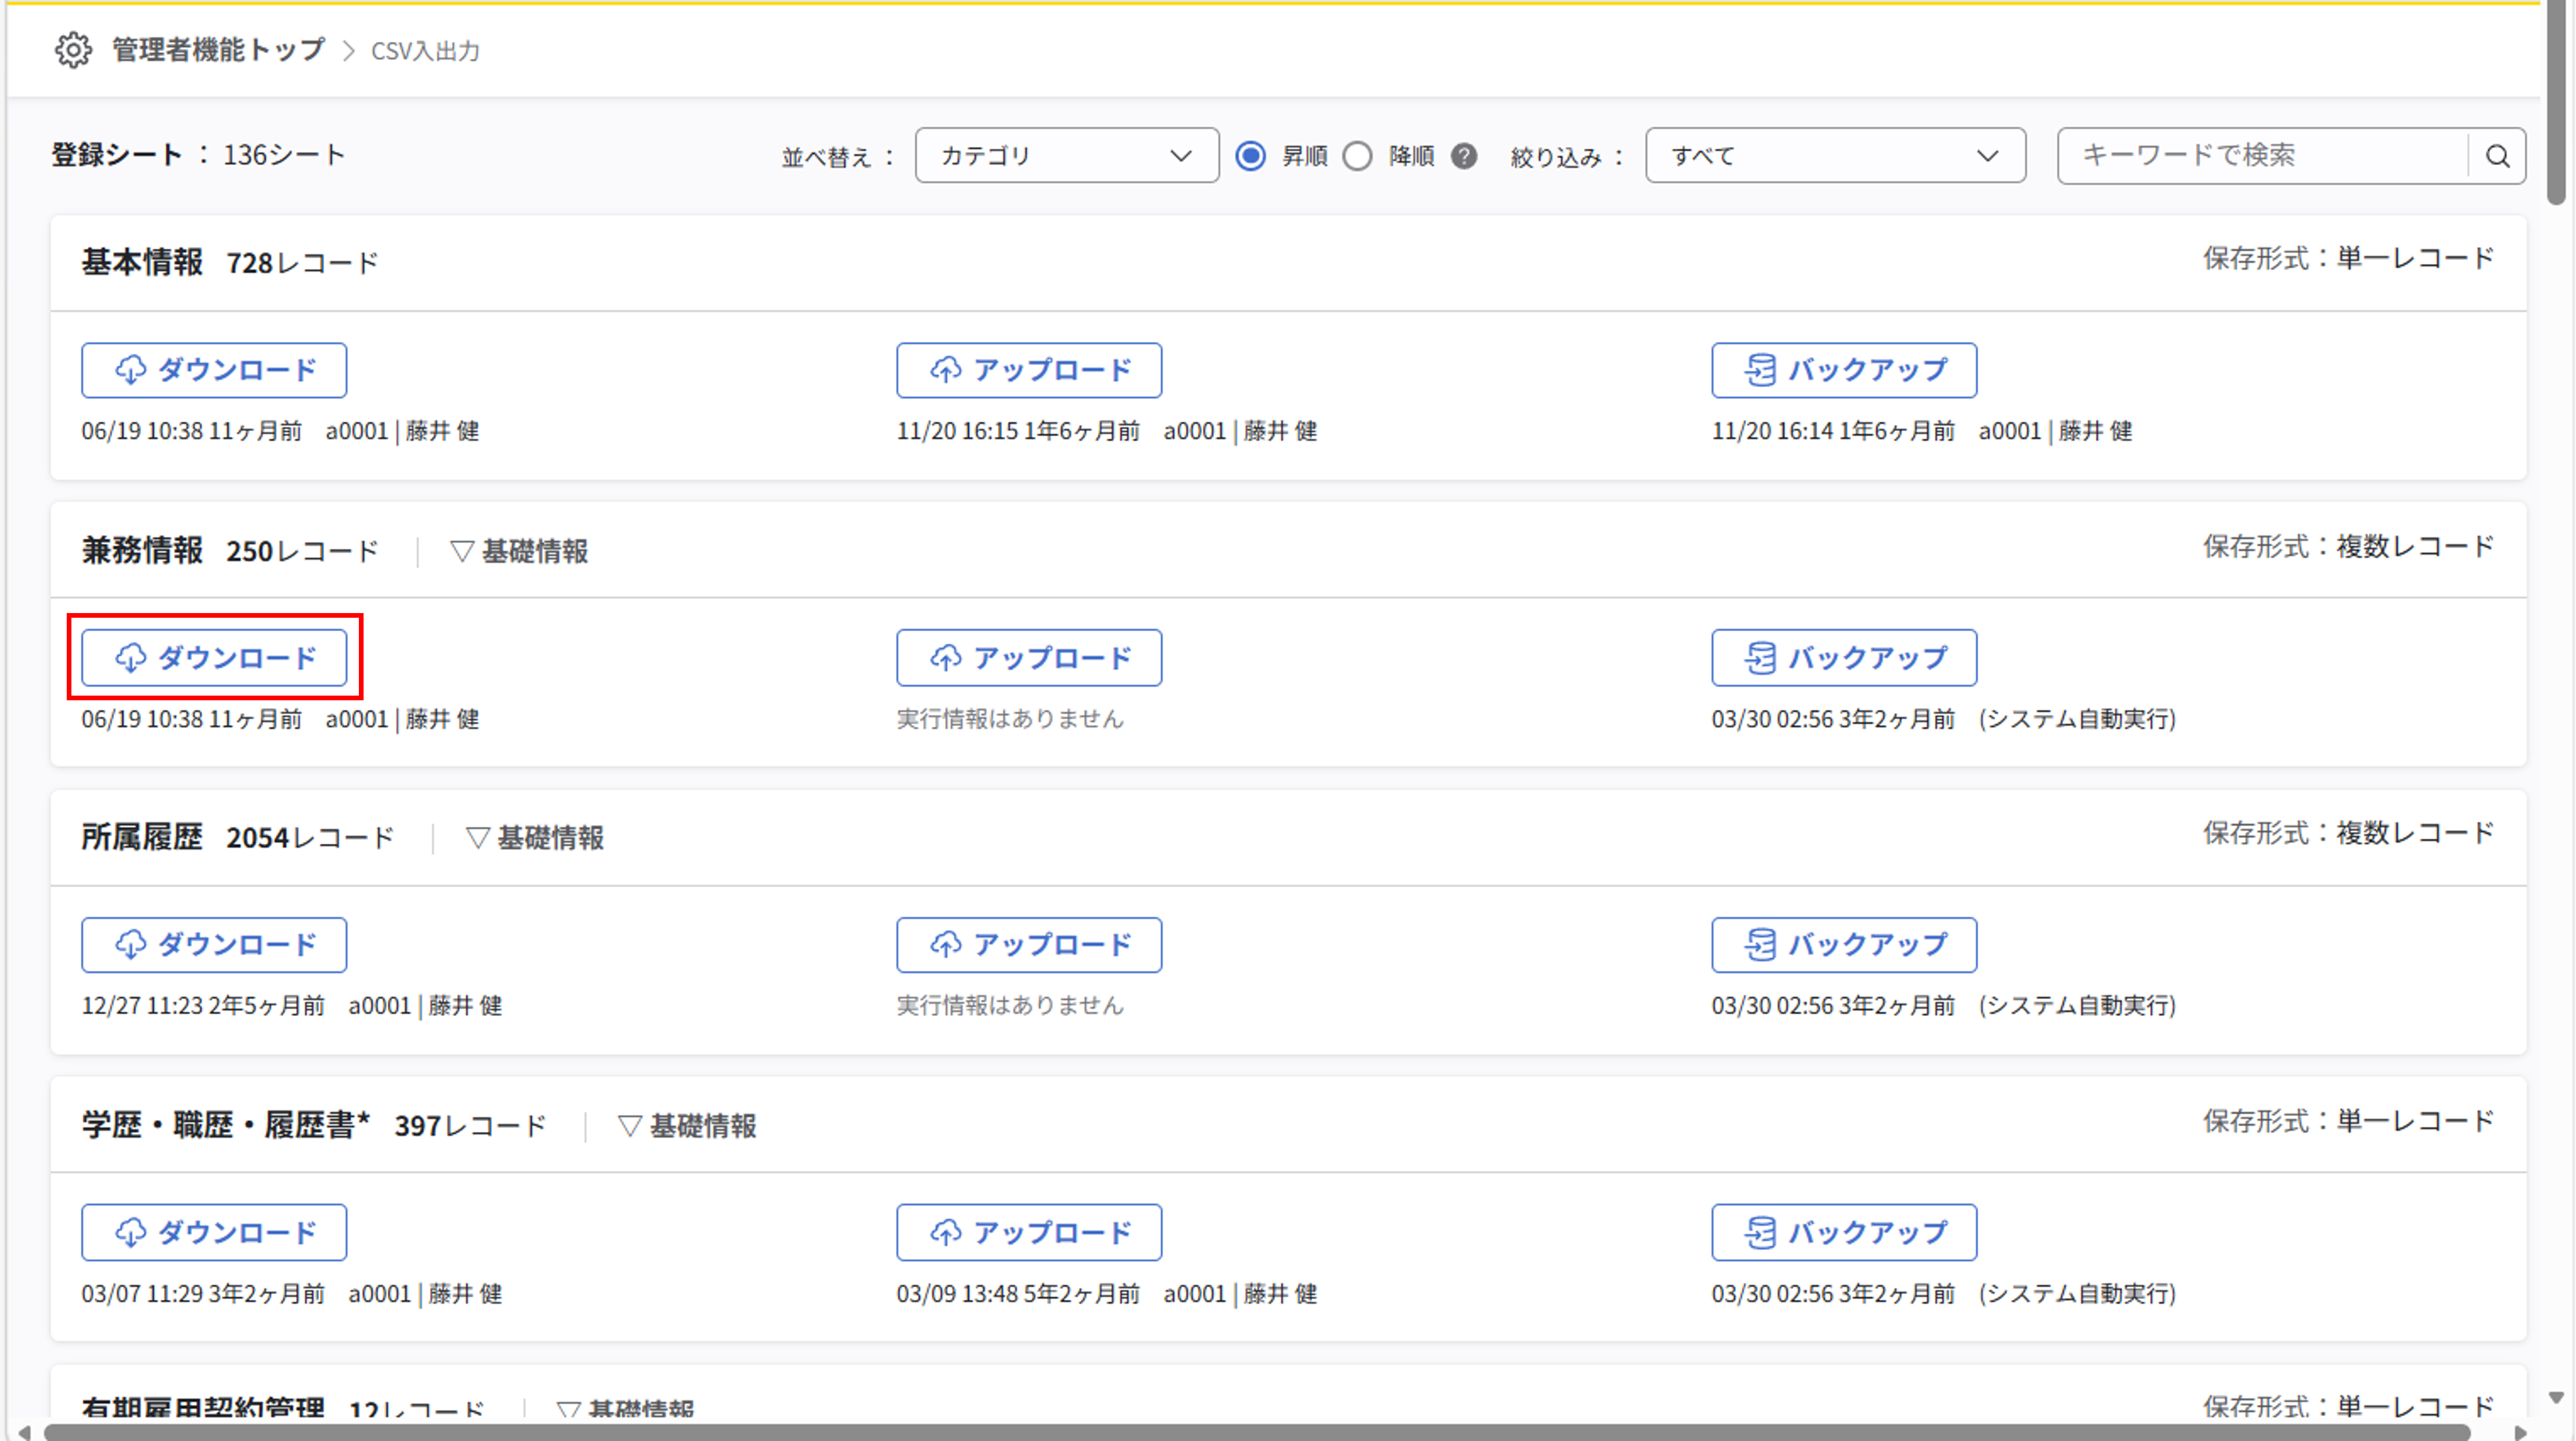Open the カテゴリ sort dropdown
This screenshot has width=2576, height=1441.
[1066, 156]
